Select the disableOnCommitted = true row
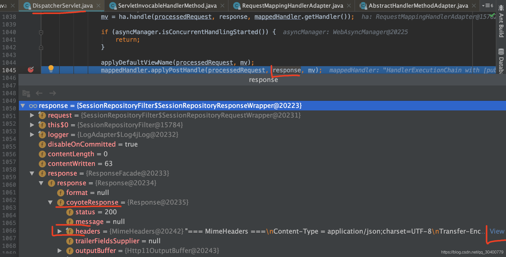The height and width of the screenshot is (257, 506). (x=262, y=144)
